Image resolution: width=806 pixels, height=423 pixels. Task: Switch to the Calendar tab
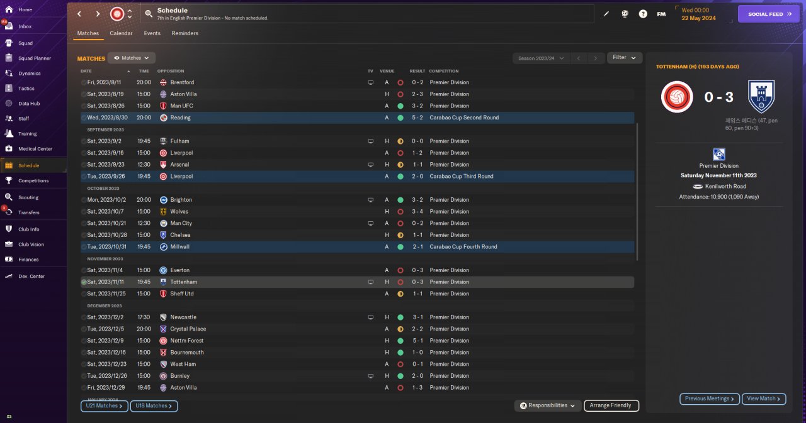point(121,33)
